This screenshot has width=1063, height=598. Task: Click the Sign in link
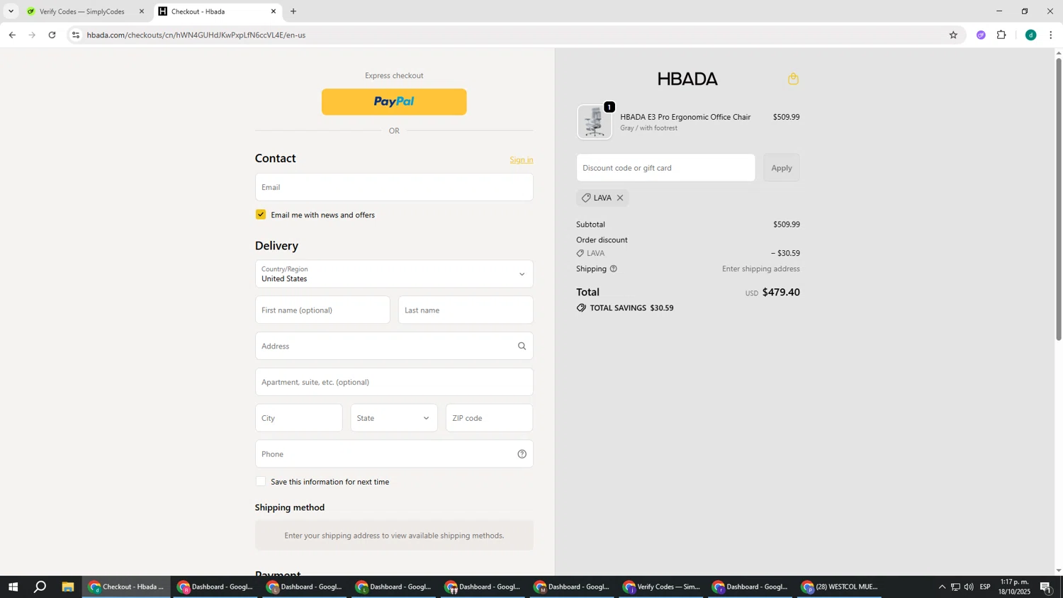click(522, 160)
